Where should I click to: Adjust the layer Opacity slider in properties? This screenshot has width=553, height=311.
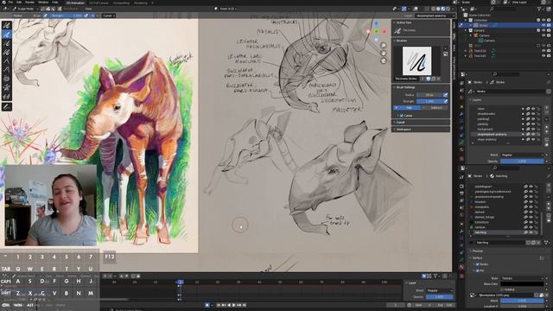pos(522,162)
